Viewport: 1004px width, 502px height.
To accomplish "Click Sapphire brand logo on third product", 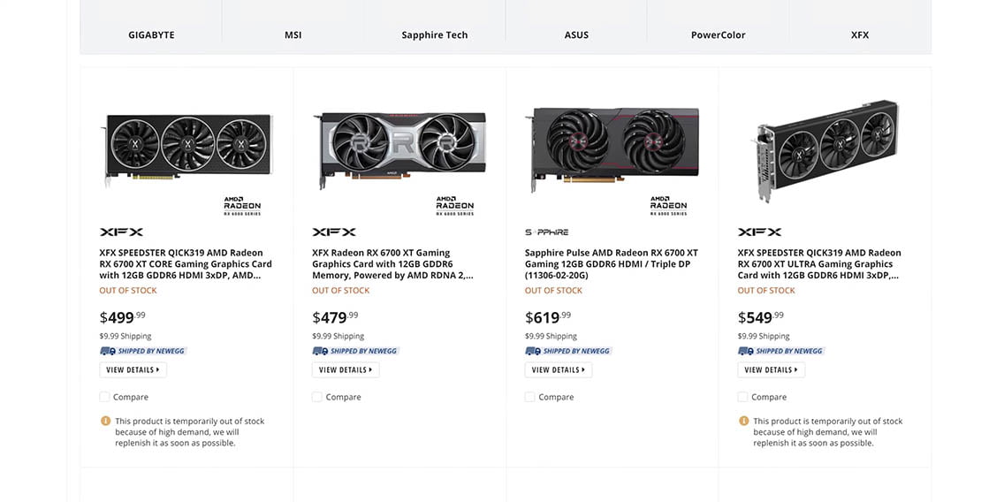I will click(546, 232).
